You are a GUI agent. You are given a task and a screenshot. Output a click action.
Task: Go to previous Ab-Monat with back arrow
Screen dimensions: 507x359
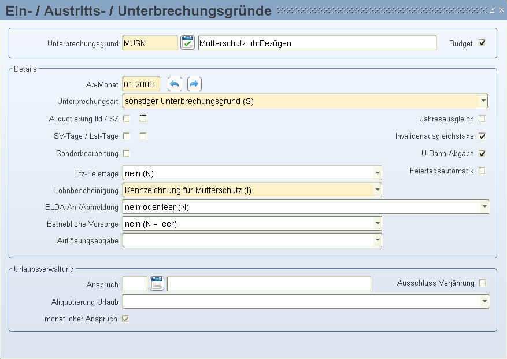[175, 84]
